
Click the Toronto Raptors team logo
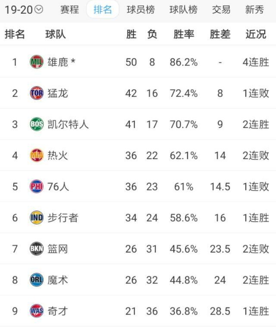coord(37,93)
